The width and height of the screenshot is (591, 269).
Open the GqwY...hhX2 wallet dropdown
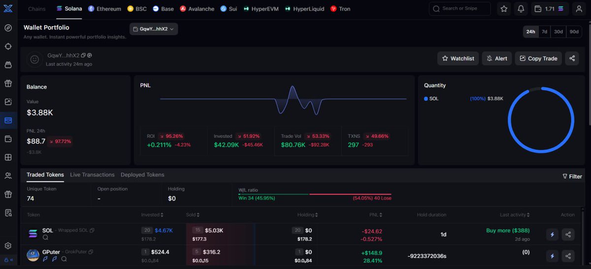154,29
